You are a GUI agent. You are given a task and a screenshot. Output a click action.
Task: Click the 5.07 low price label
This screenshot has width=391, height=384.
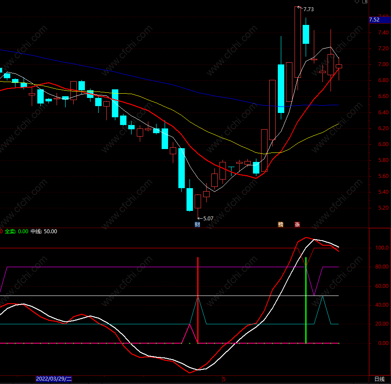(x=208, y=219)
